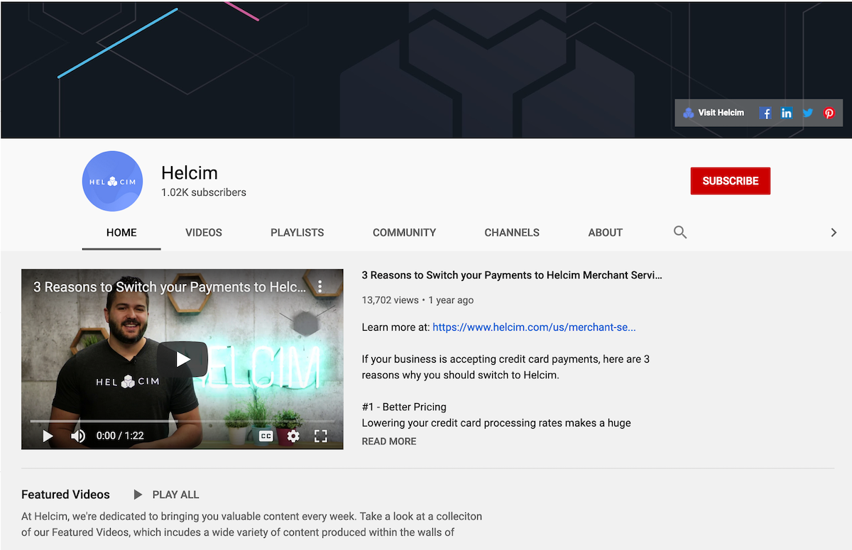The width and height of the screenshot is (852, 550).
Task: Click the '13,702 views' text
Action: pos(390,300)
